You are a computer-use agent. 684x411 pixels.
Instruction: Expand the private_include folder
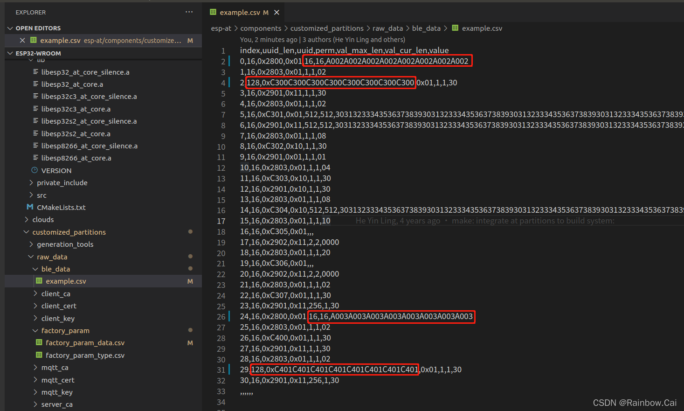click(31, 182)
